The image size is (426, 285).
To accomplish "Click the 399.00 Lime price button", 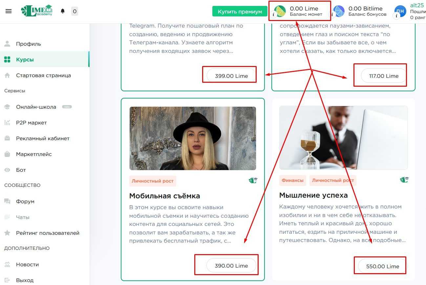I will tap(231, 76).
